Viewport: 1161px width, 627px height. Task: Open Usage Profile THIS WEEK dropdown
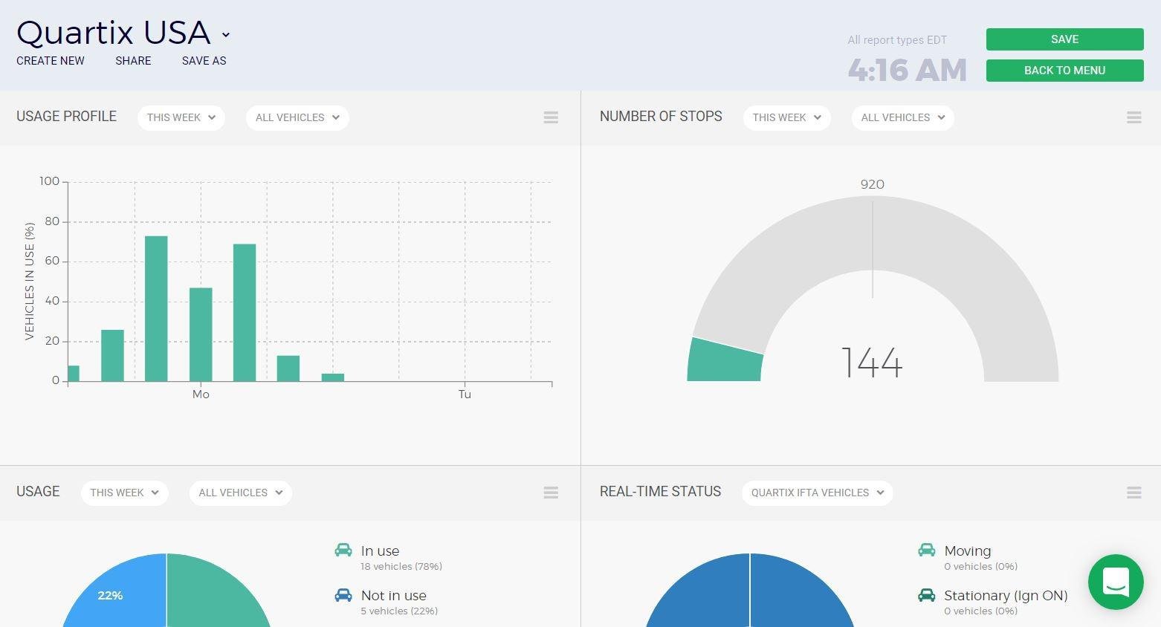click(x=181, y=117)
